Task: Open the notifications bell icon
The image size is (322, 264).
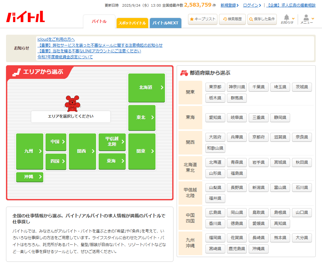Action: [287, 18]
